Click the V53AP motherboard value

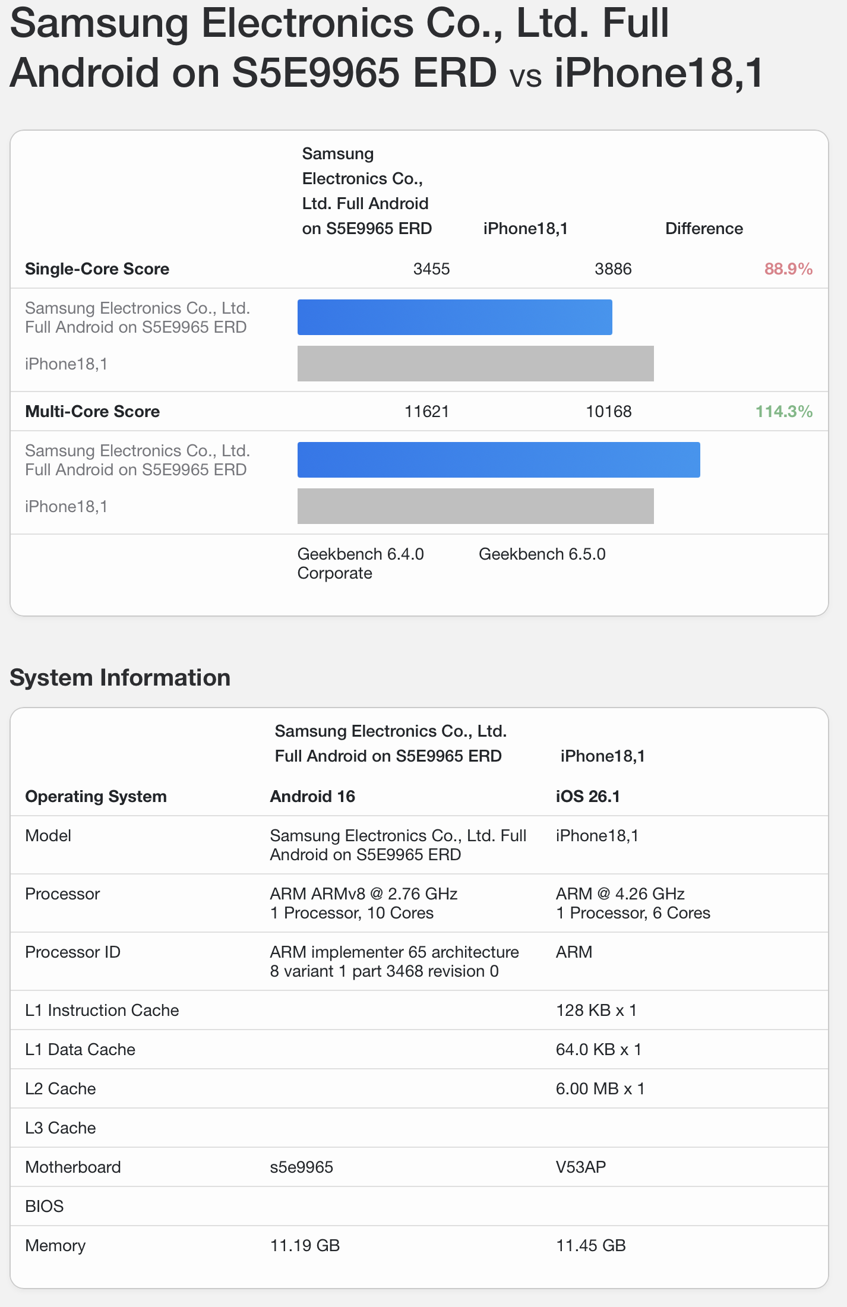581,1167
